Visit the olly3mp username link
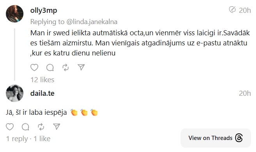The image size is (256, 152). click(x=44, y=10)
